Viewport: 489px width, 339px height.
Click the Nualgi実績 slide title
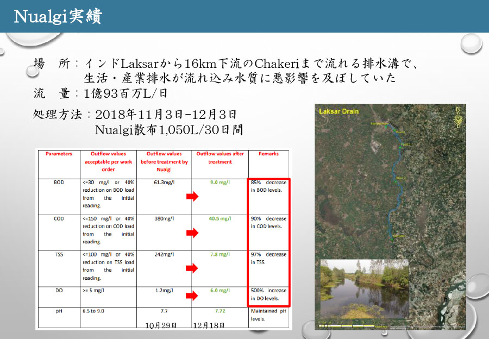click(57, 16)
